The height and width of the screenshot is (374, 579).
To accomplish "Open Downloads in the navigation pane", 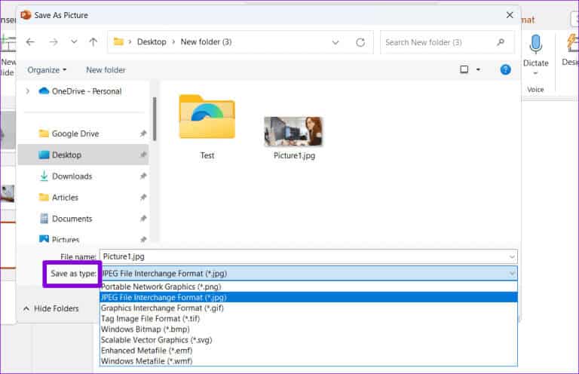I will point(72,176).
